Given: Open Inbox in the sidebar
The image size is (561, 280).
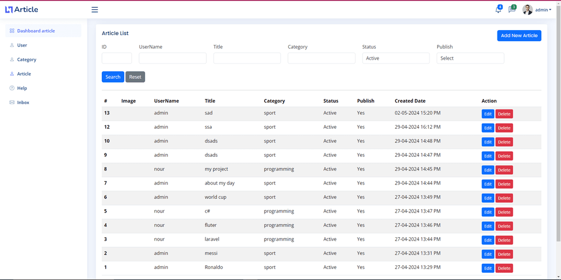Looking at the screenshot, I should pyautogui.click(x=43, y=102).
